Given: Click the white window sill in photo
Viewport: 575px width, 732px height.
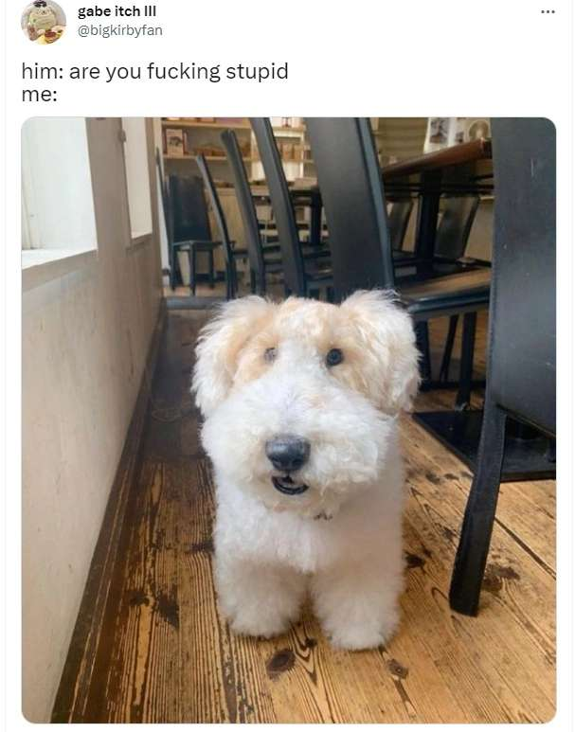Looking at the screenshot, I should coord(59,259).
